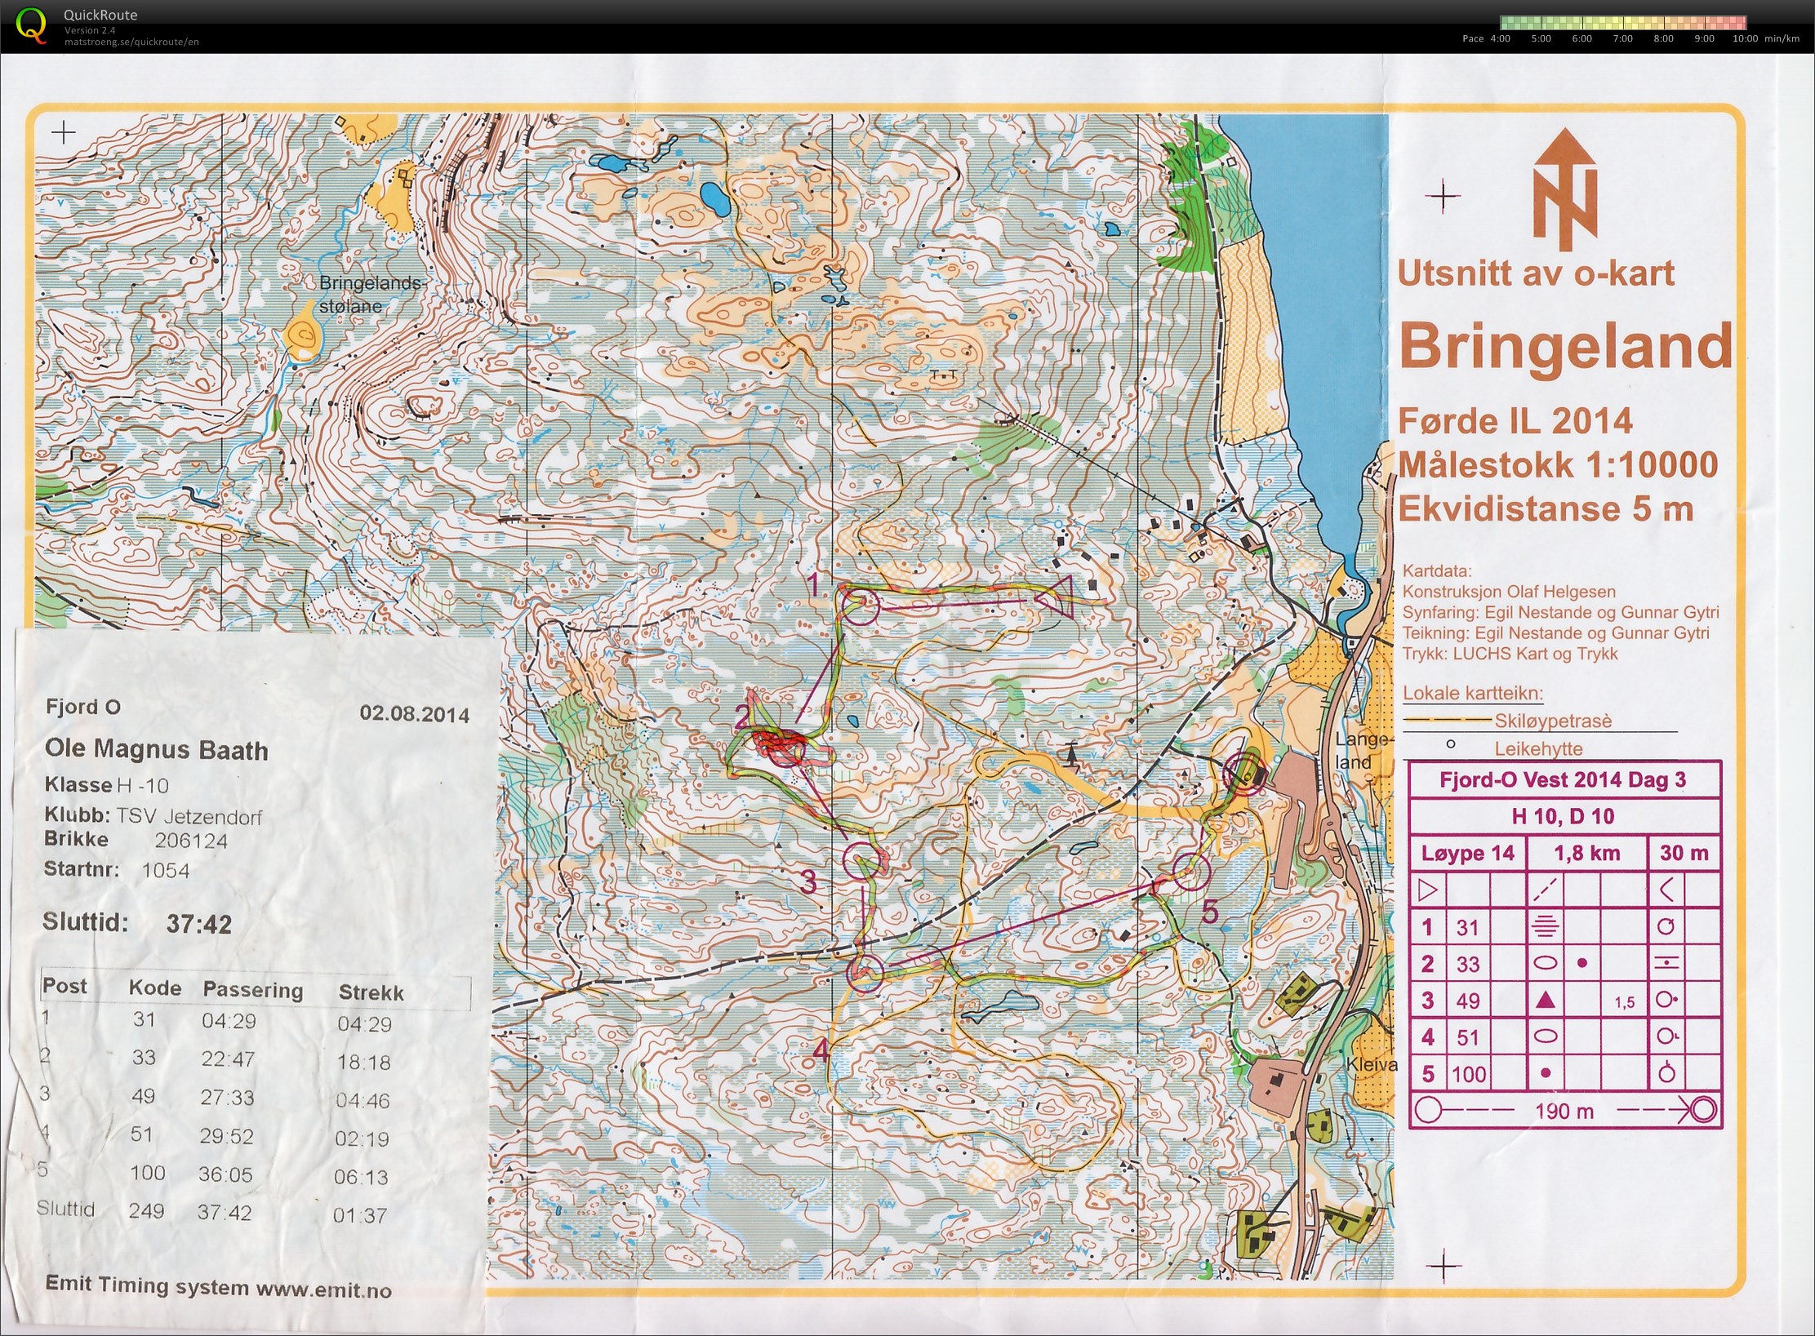The image size is (1815, 1336).
Task: Click the QuickRoute Q logo icon
Action: (x=31, y=24)
